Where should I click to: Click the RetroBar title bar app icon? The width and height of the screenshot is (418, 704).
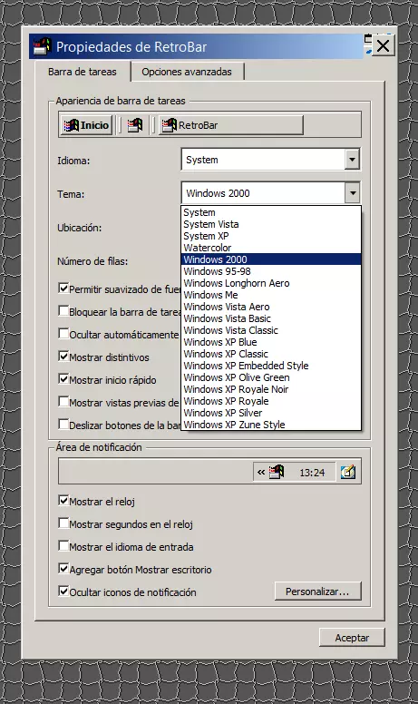43,46
